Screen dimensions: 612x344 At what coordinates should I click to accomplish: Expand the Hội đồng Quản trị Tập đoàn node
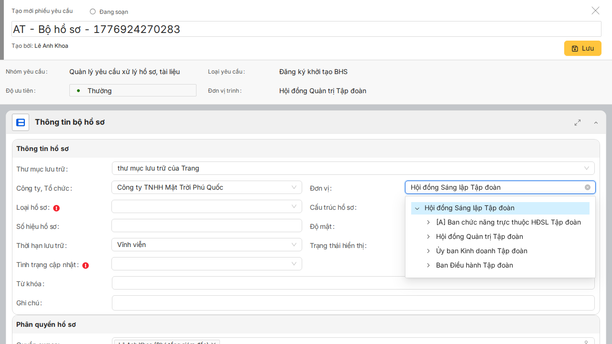pos(428,237)
